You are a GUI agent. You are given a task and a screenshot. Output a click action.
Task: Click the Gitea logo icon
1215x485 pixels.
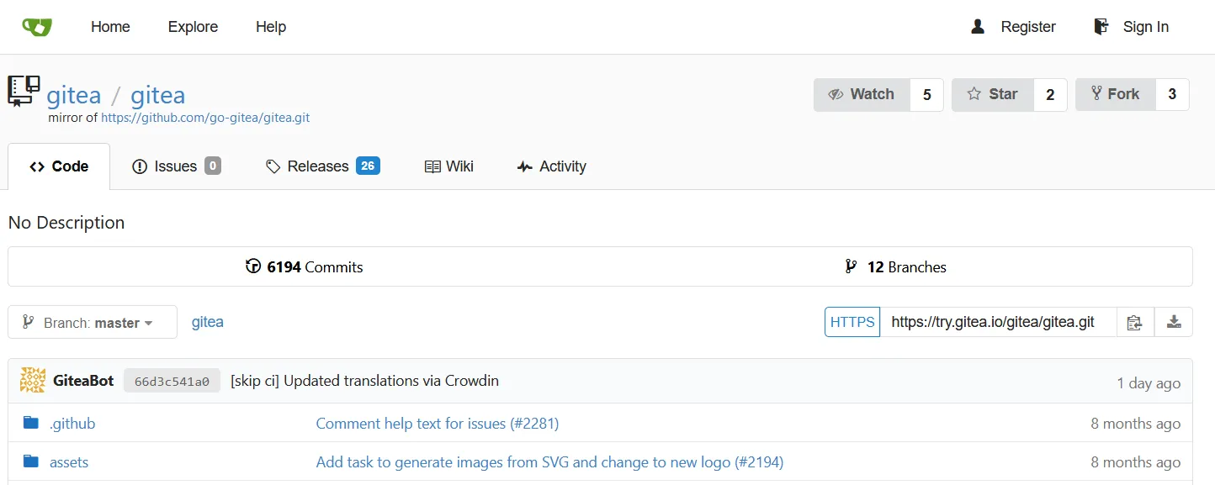[37, 27]
